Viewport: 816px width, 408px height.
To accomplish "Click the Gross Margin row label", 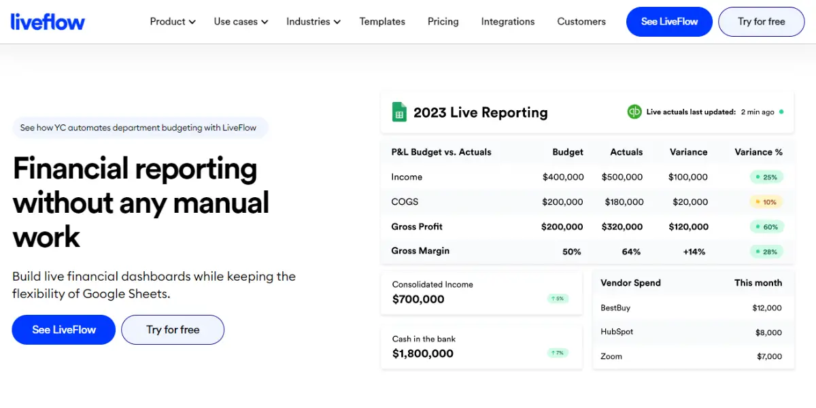I will point(420,251).
